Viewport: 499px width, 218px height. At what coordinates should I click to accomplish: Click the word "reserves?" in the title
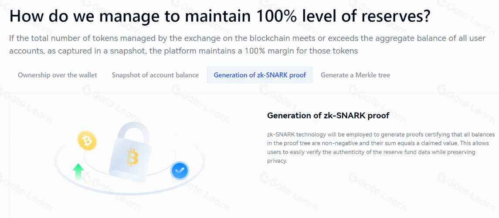[x=394, y=16]
